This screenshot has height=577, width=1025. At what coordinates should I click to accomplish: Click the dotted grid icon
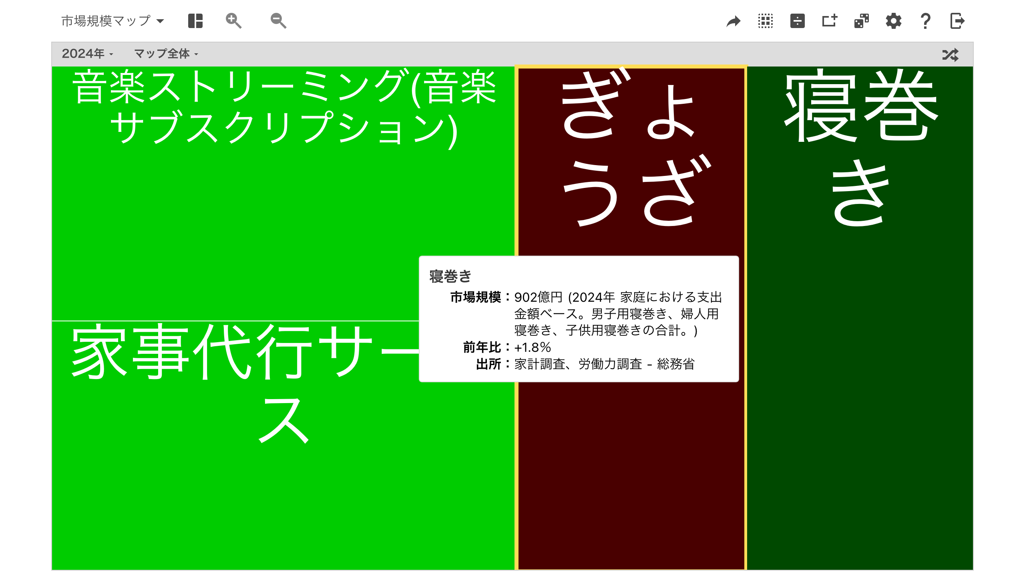pyautogui.click(x=766, y=21)
